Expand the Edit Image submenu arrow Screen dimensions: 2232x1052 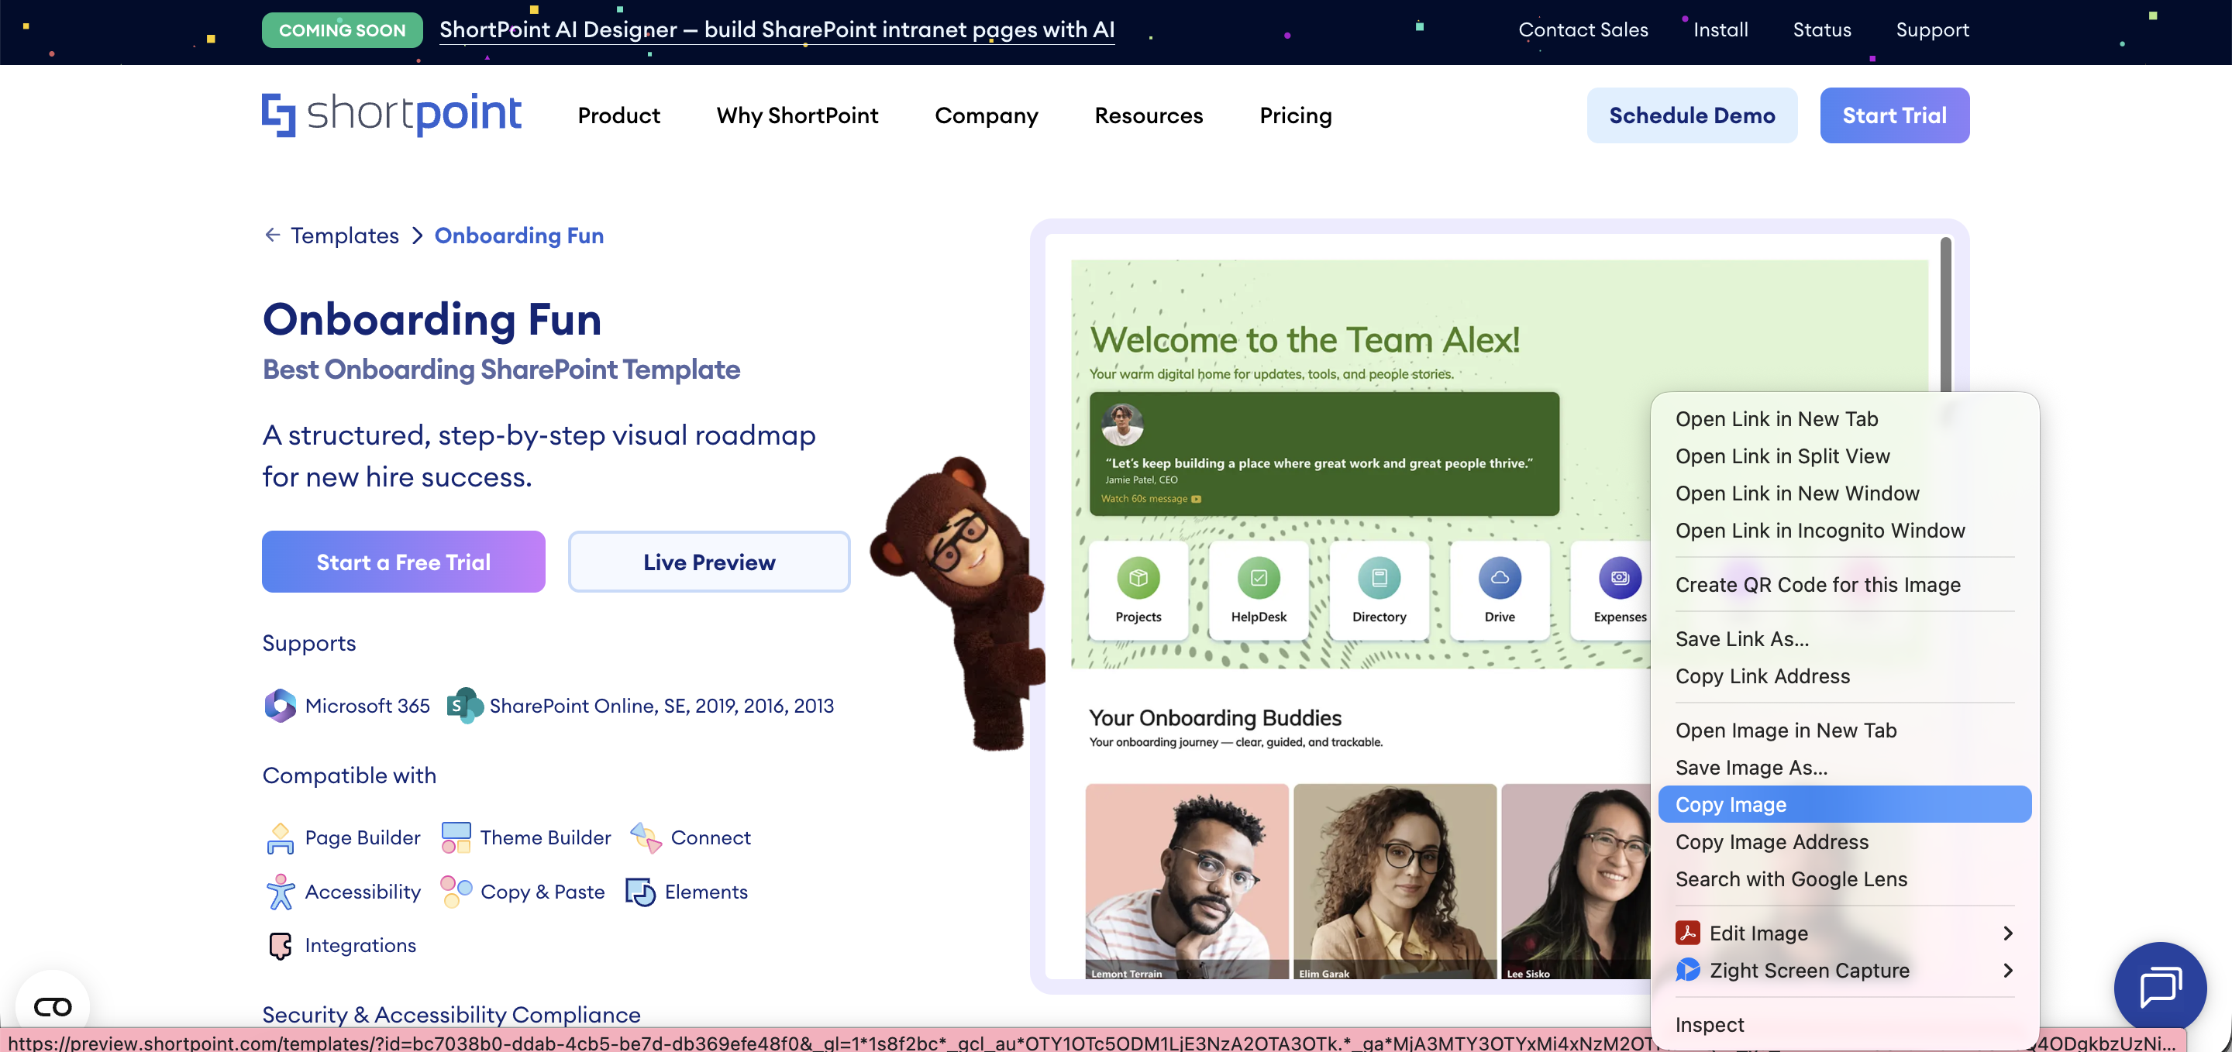[x=2007, y=933]
